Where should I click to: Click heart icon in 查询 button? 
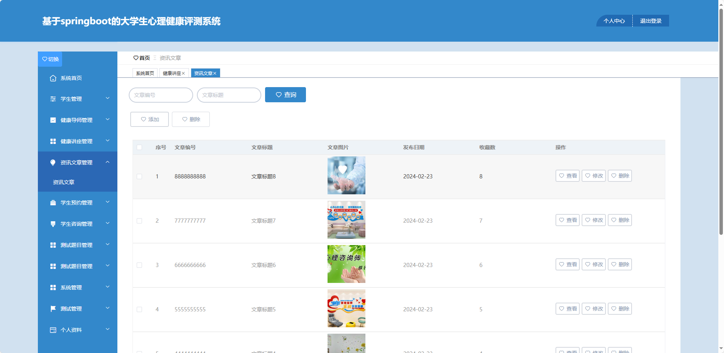[279, 95]
